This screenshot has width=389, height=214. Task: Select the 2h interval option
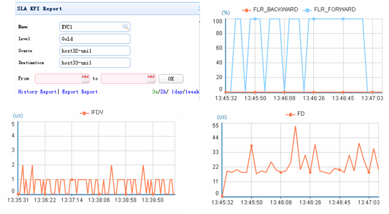coord(162,92)
